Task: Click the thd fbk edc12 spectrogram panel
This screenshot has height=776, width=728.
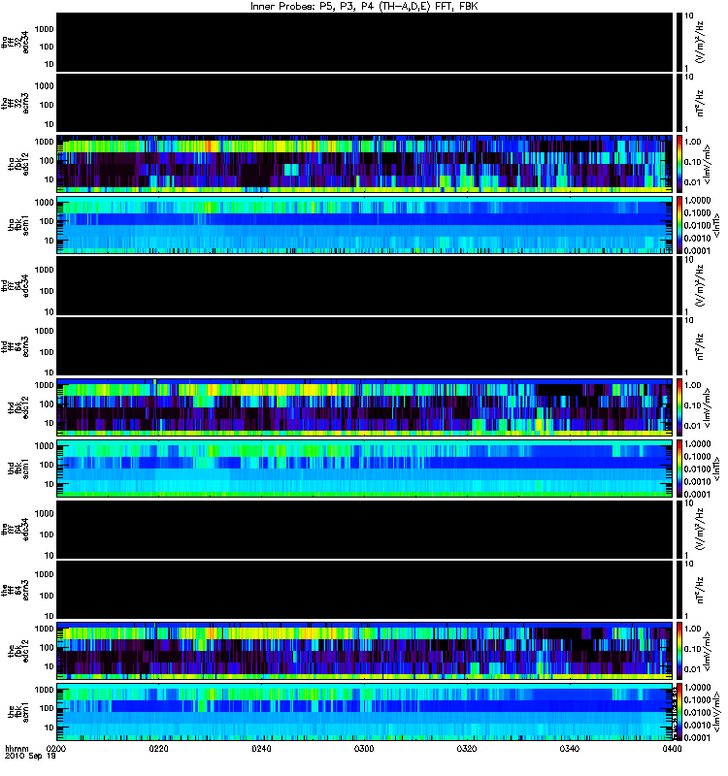Action: [365, 407]
